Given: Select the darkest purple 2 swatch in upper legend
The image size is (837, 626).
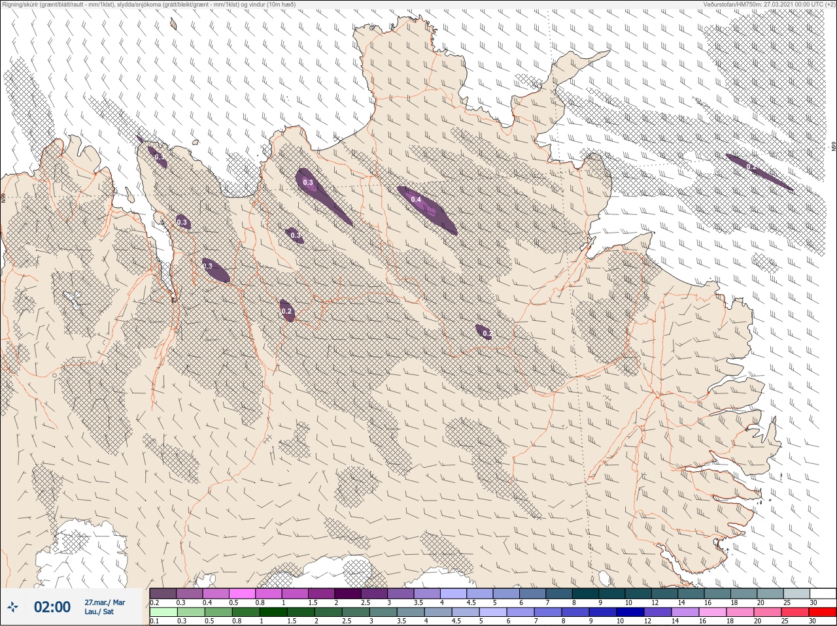Looking at the screenshot, I should pyautogui.click(x=348, y=593).
